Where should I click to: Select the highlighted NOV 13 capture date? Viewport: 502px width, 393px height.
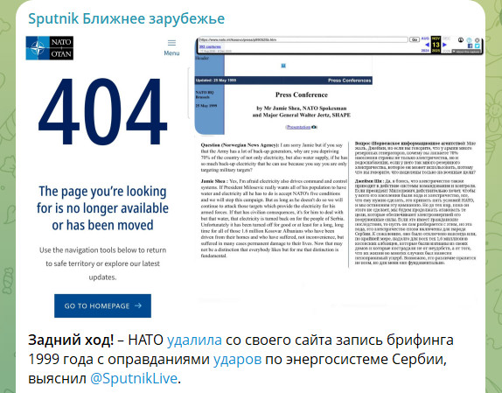(x=436, y=45)
